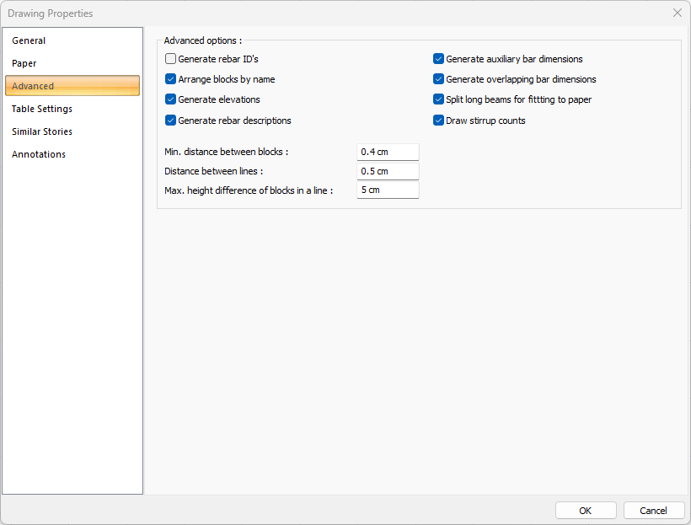Disable Generate rebar descriptions option

point(171,121)
